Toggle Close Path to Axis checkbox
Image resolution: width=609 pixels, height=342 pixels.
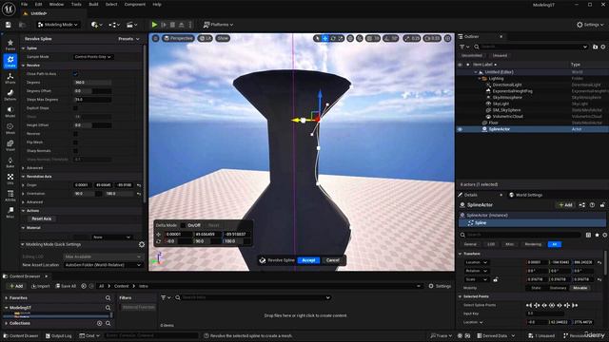point(75,74)
